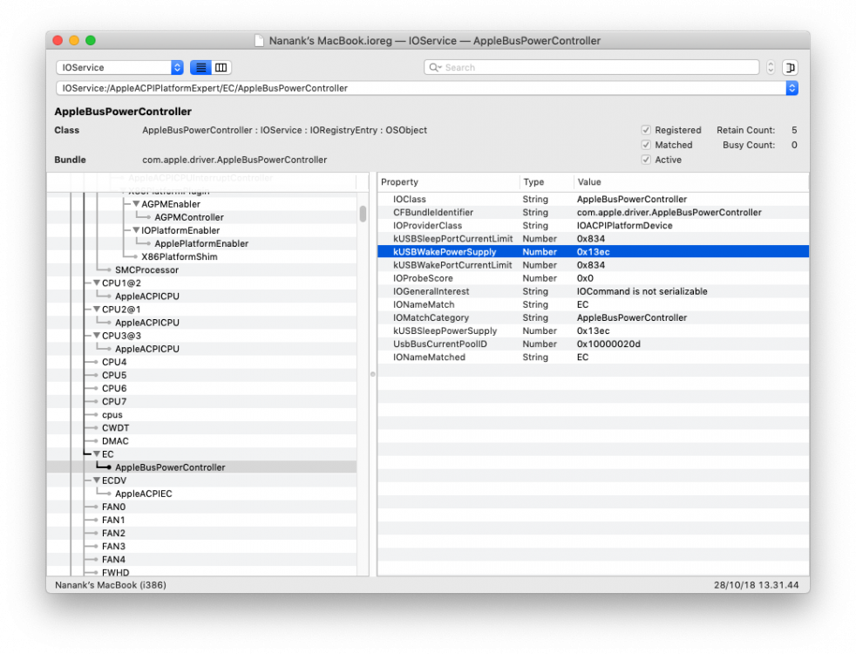Click the document icon in title bar
Image resolution: width=856 pixels, height=654 pixels.
[259, 41]
